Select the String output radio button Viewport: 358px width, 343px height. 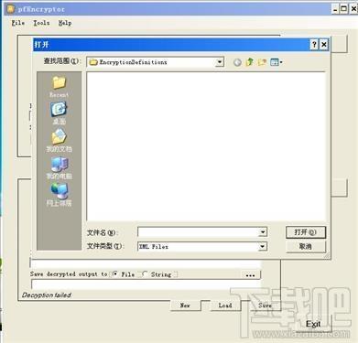click(x=145, y=274)
